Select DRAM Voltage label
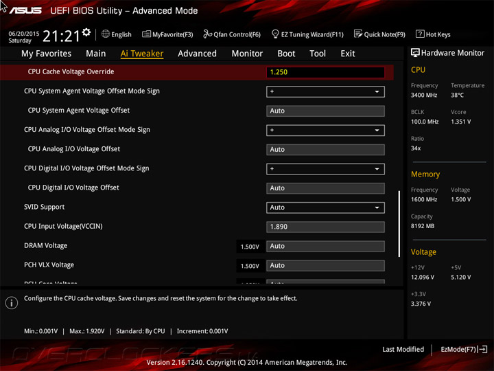This screenshot has height=371, width=494. [x=46, y=245]
